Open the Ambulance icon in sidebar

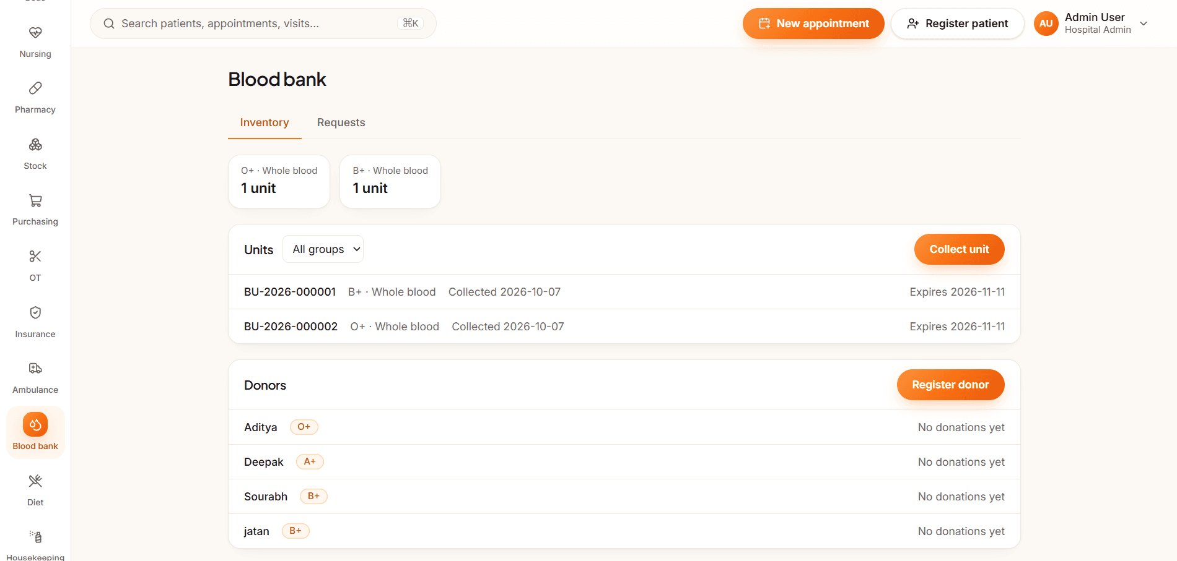click(35, 369)
